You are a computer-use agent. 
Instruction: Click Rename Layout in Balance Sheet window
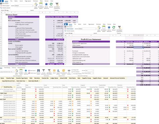[5, 8]
